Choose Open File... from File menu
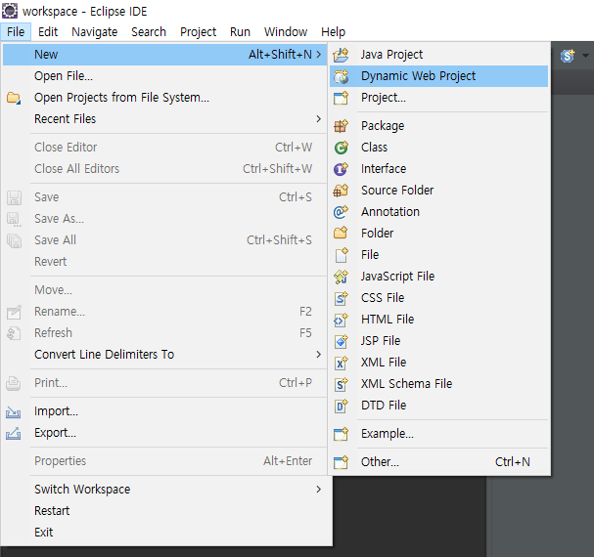The width and height of the screenshot is (594, 557). coord(164,76)
